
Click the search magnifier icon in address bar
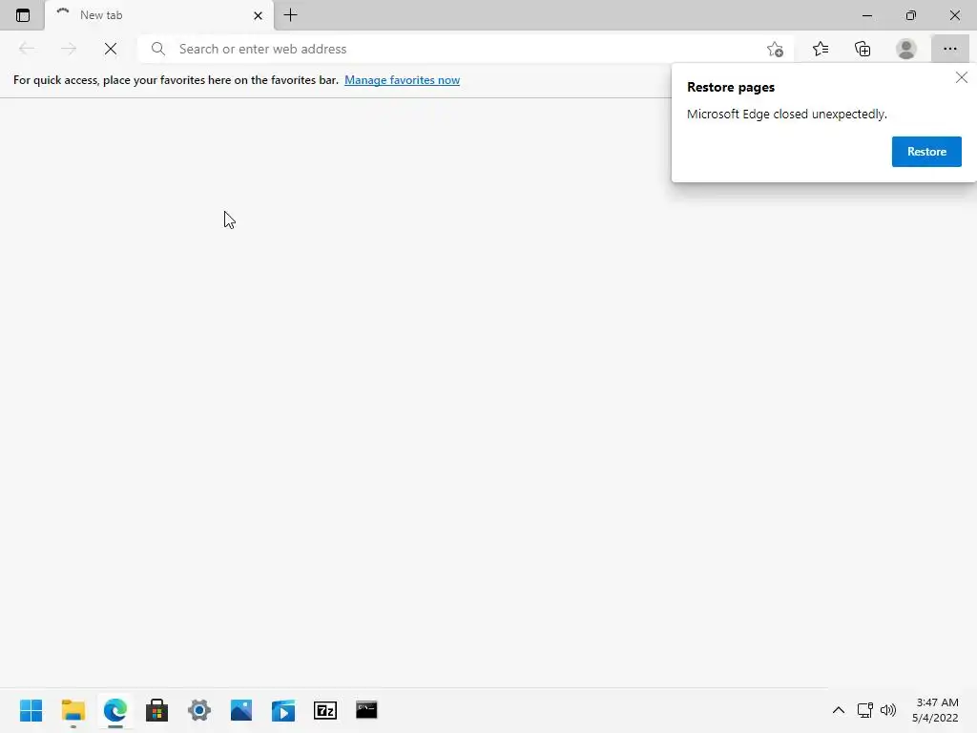158,49
